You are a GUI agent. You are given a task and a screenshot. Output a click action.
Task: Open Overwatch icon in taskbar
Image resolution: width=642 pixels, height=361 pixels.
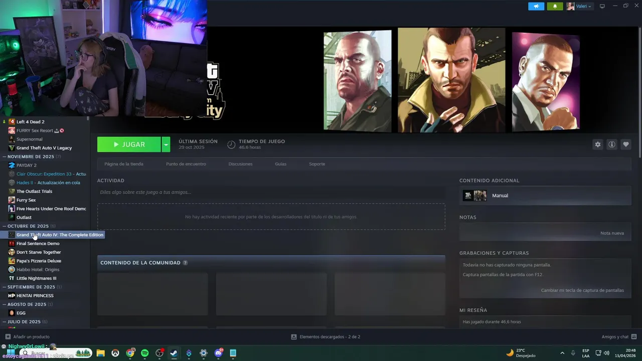[115, 353]
